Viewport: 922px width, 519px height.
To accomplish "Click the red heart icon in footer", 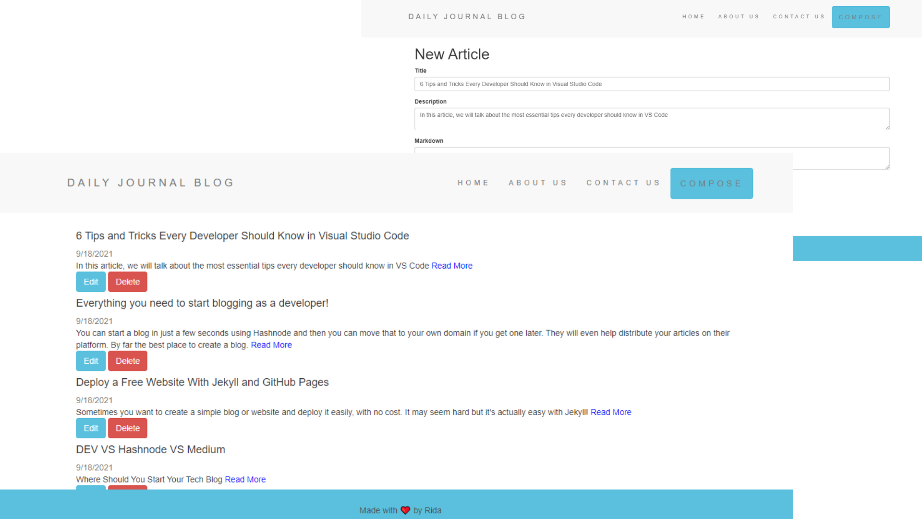I will [x=405, y=510].
